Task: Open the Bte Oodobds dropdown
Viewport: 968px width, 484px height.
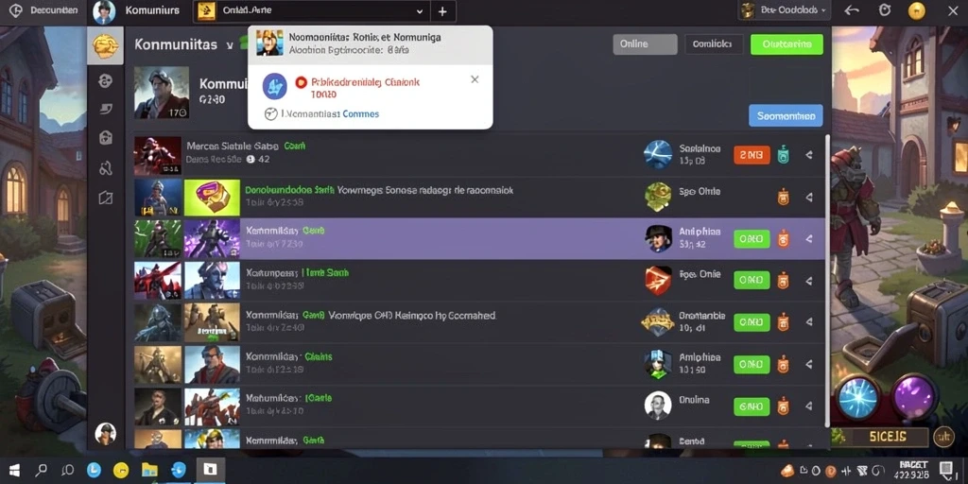Action: [x=785, y=10]
